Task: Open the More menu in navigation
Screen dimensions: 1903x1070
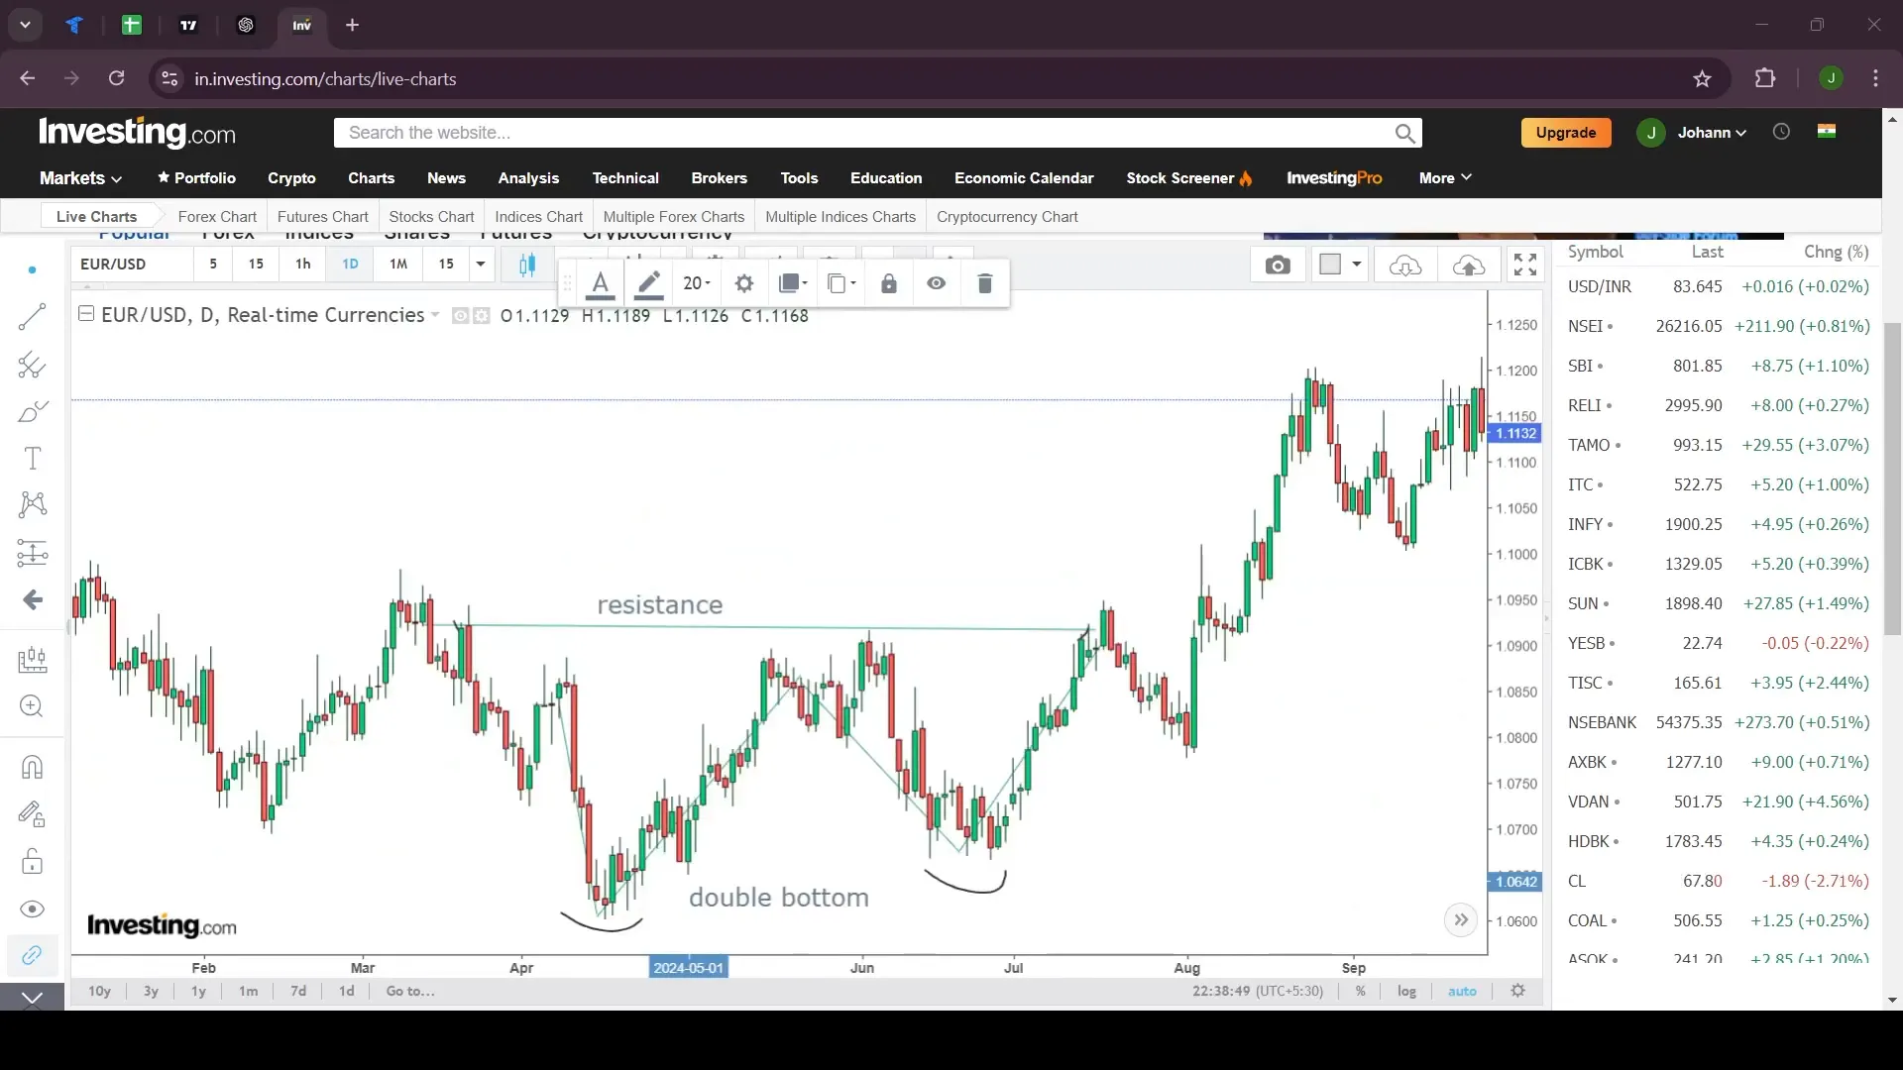Action: [x=1444, y=178]
